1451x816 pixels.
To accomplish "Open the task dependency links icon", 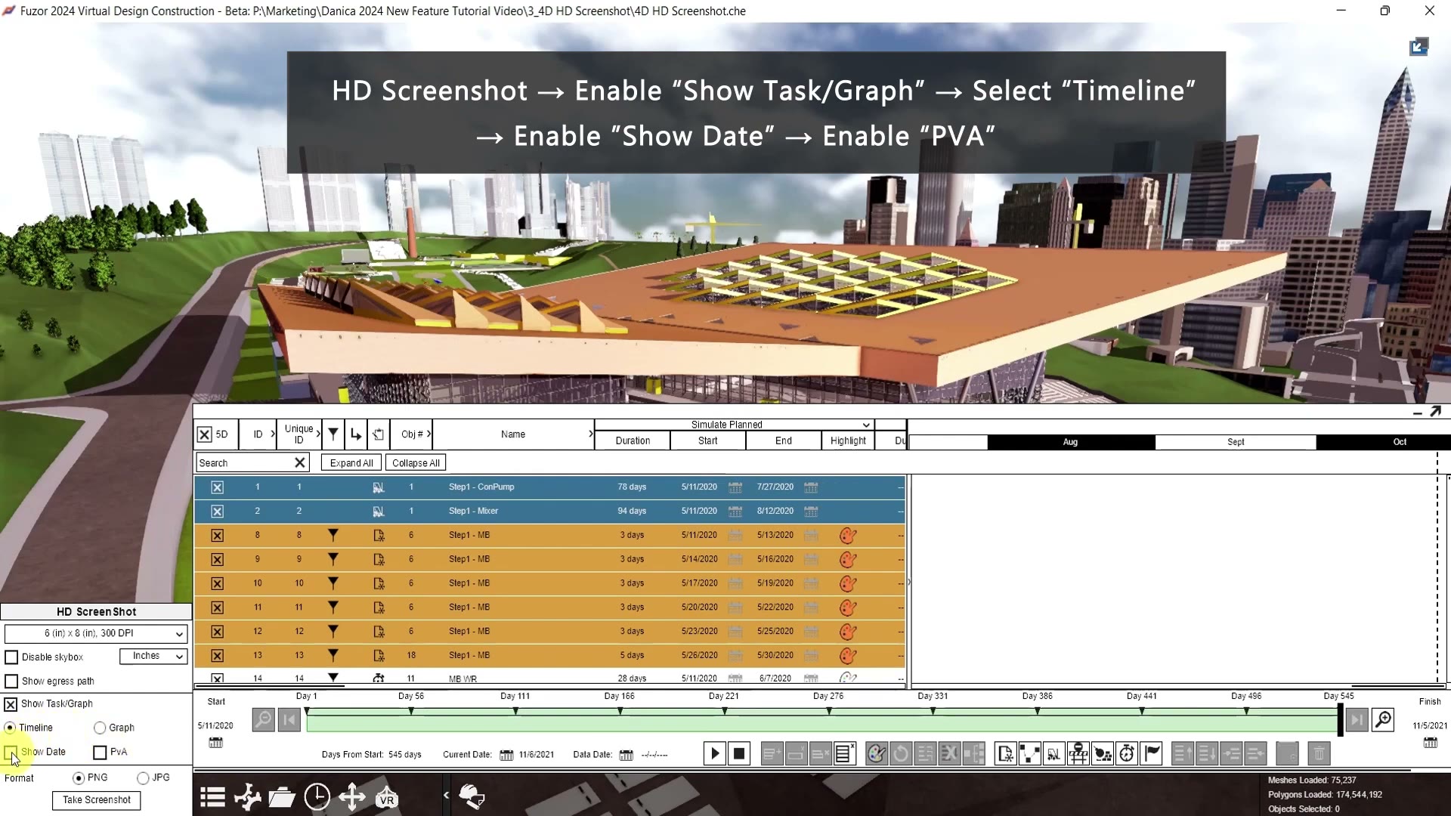I will tap(1029, 753).
